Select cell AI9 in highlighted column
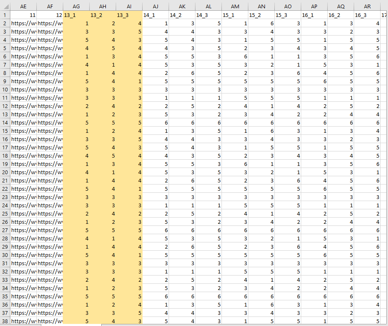Image resolution: width=388 pixels, height=326 pixels. pos(129,81)
